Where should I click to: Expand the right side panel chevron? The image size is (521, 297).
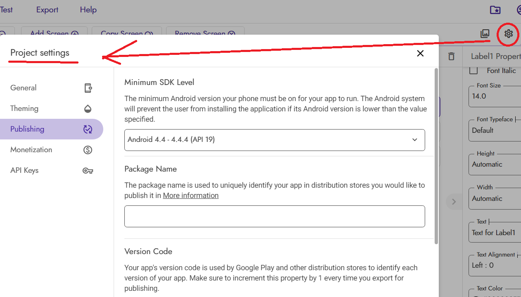pos(454,202)
